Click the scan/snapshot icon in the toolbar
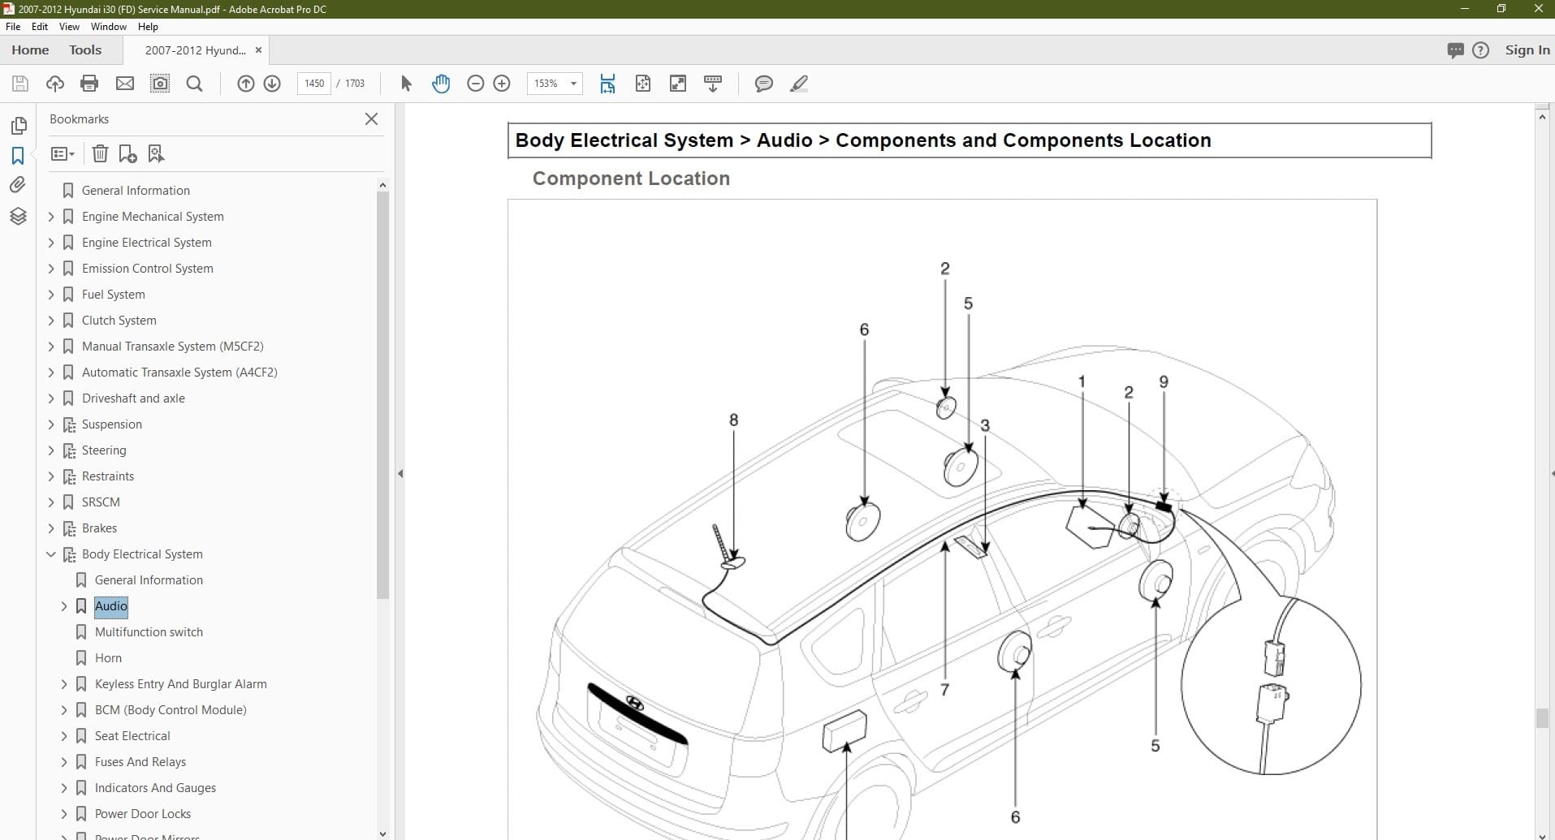This screenshot has width=1555, height=840. coord(160,84)
